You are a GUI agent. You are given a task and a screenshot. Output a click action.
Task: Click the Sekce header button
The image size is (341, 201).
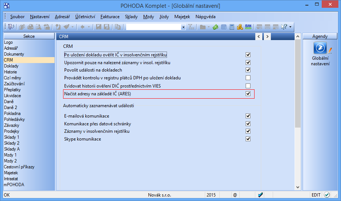(29, 36)
